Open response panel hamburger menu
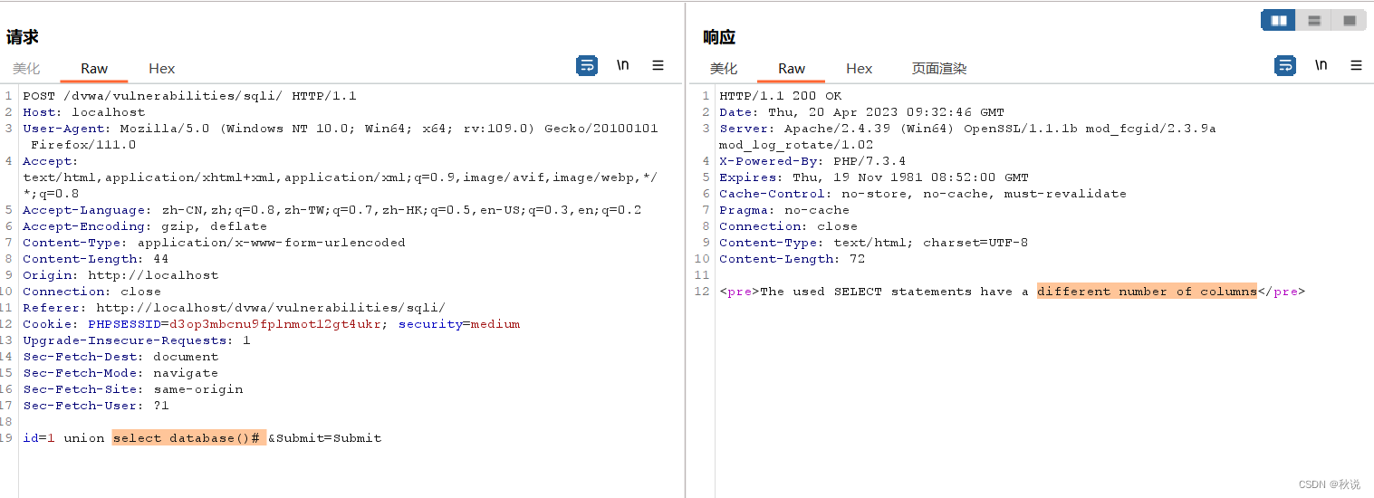The image size is (1374, 498). point(1356,65)
